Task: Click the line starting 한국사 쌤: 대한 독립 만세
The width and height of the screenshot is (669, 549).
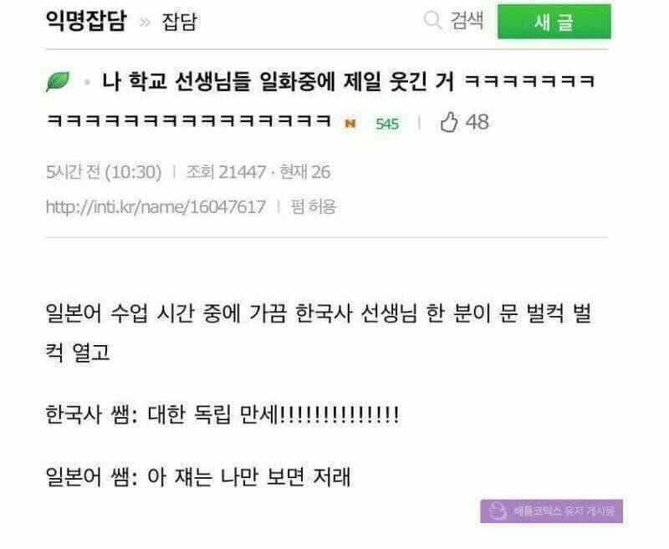Action: [x=222, y=414]
